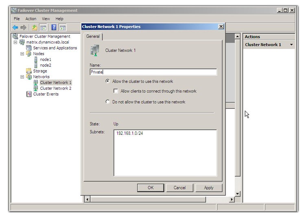This screenshot has width=304, height=218.
Task: Click the horizontal scrollbar thumb
Action: (148, 199)
